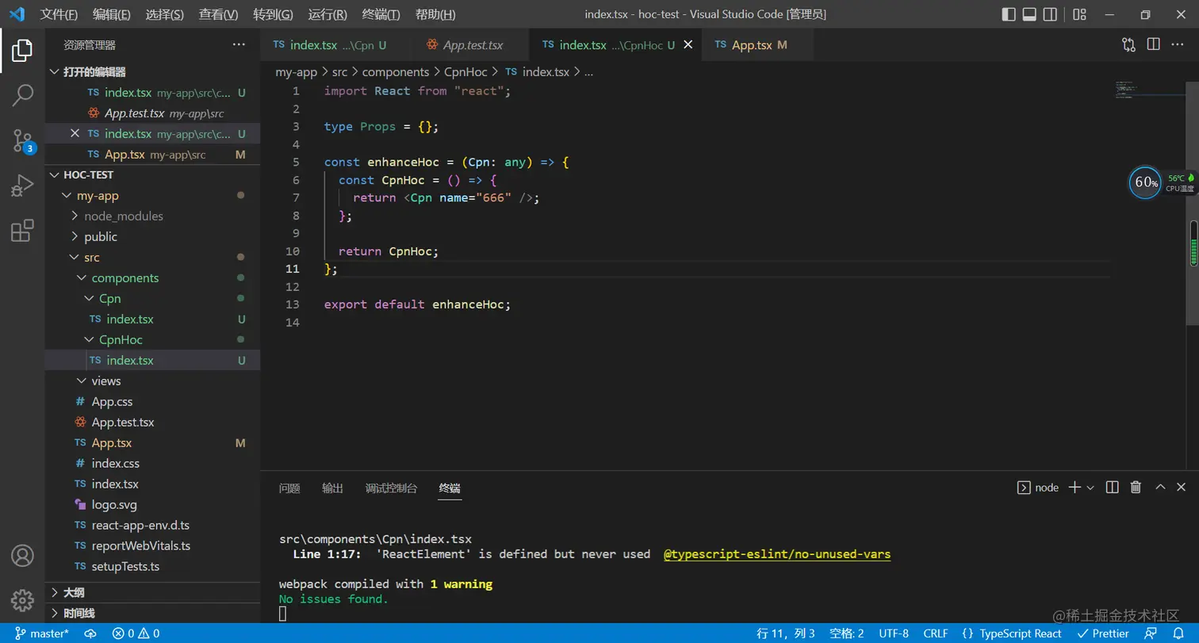
Task: Change UTF-8 file encoding
Action: (894, 633)
